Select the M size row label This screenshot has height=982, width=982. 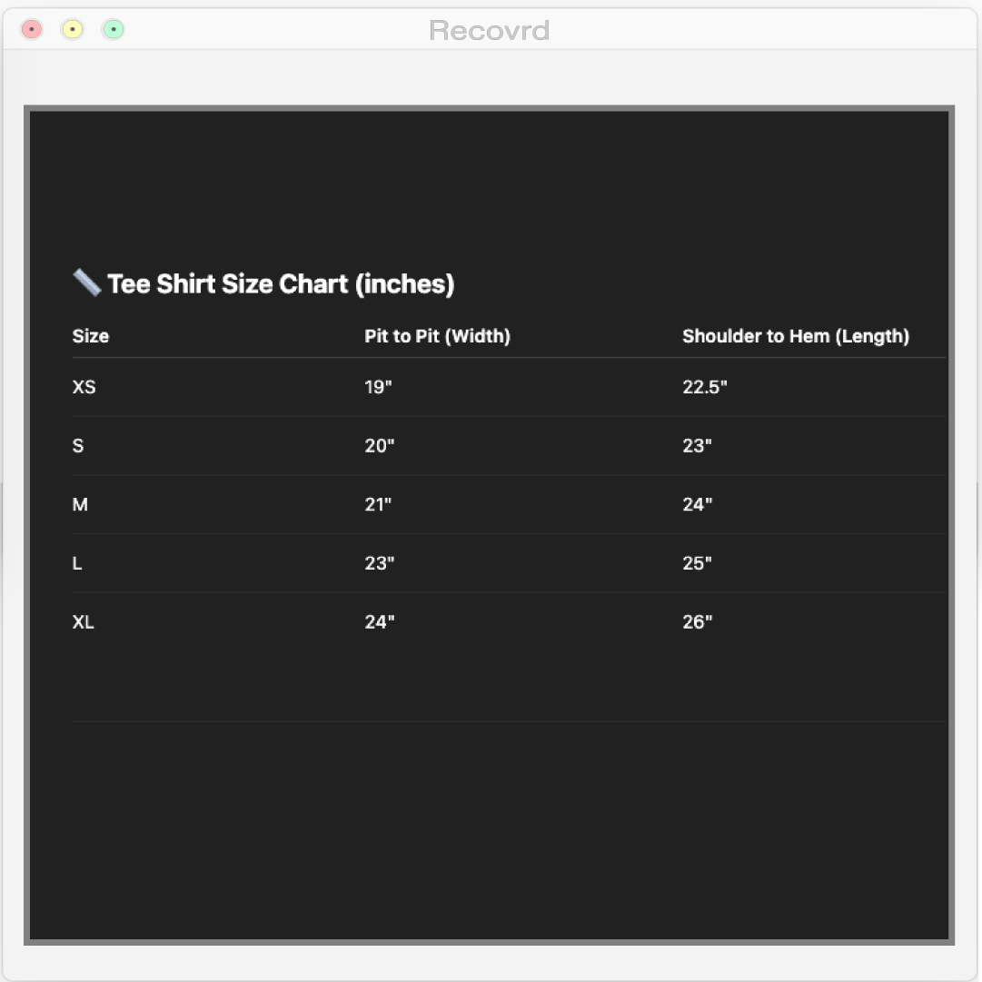(80, 505)
